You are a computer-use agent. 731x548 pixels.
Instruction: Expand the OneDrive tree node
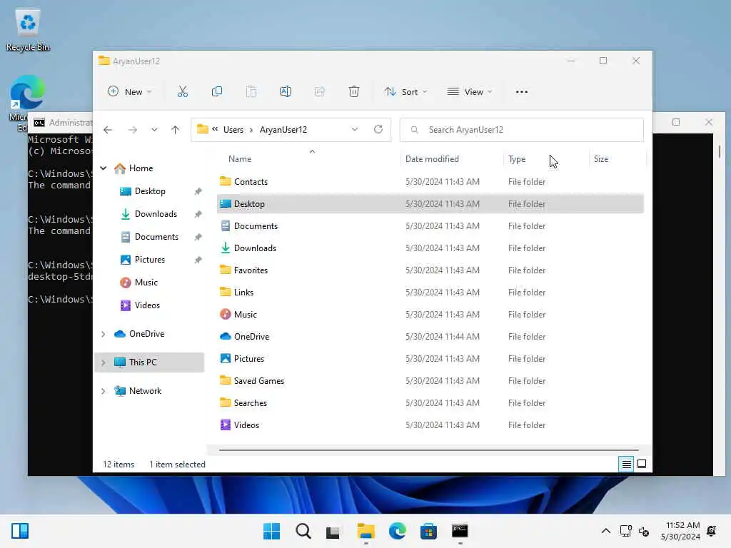[104, 334]
